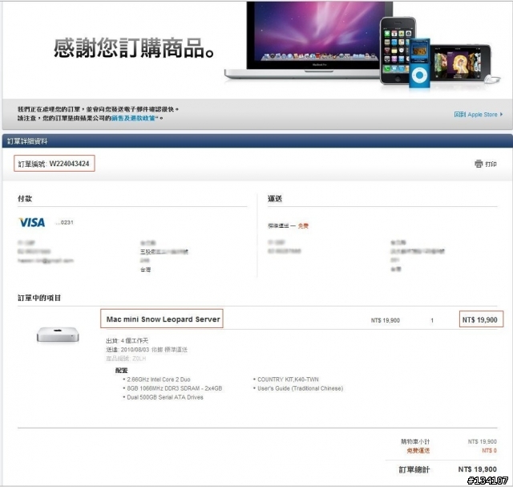
Task: Click the 2.66GHz Intel Core 2 Duo spec
Action: pos(159,379)
